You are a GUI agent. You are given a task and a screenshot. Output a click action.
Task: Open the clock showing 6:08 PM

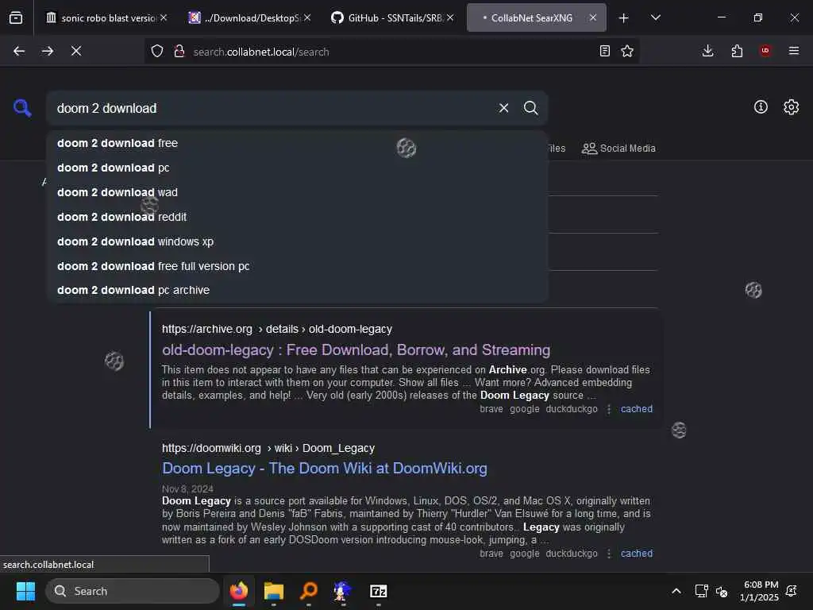(759, 591)
